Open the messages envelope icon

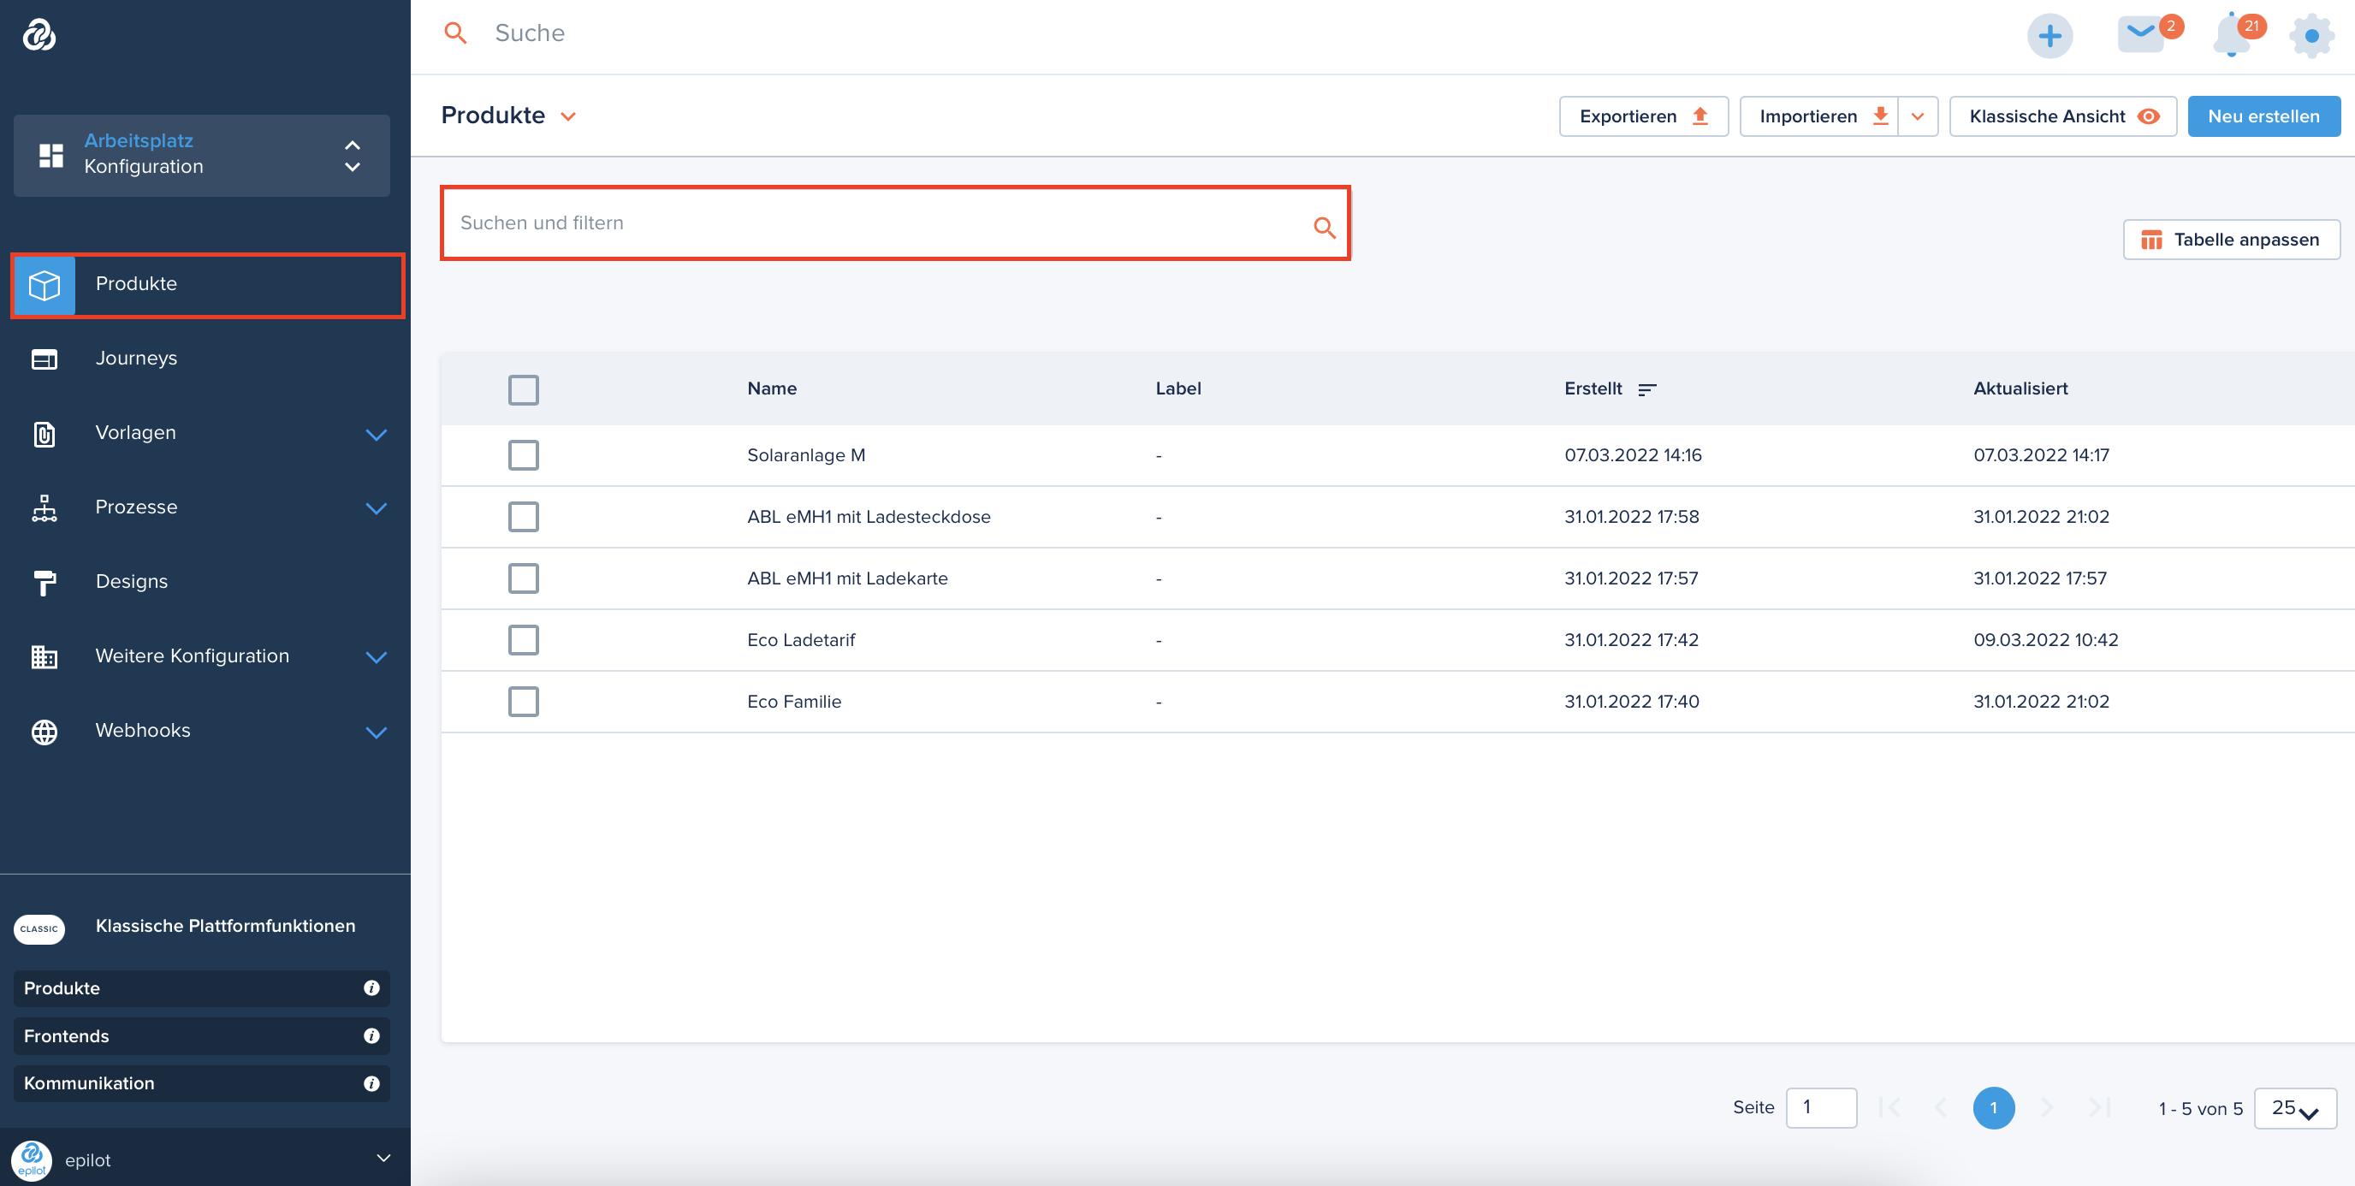pos(2140,36)
